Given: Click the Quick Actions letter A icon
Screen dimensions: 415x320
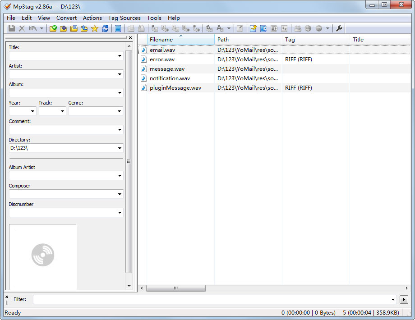Looking at the screenshot, I should [220, 28].
